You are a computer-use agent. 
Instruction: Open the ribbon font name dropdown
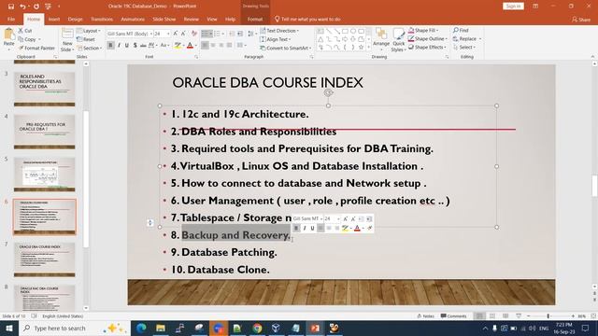pyautogui.click(x=151, y=34)
